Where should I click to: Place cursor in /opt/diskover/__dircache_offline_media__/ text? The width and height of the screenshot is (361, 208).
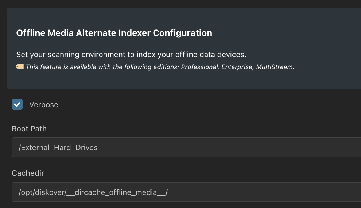(93, 192)
